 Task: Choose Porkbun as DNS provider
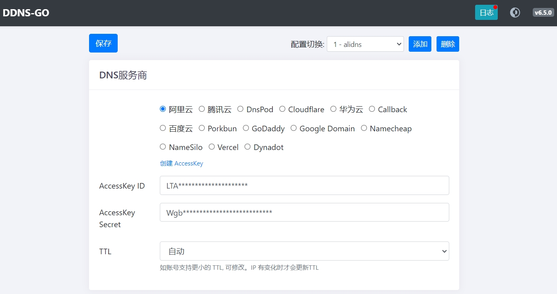tap(202, 128)
